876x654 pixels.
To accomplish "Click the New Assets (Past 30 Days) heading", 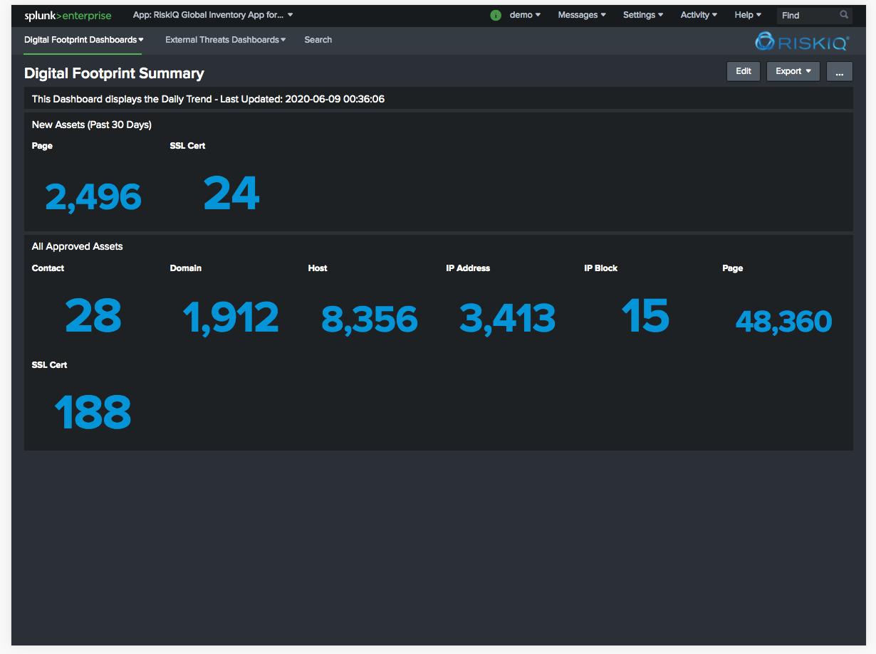I will tap(92, 125).
